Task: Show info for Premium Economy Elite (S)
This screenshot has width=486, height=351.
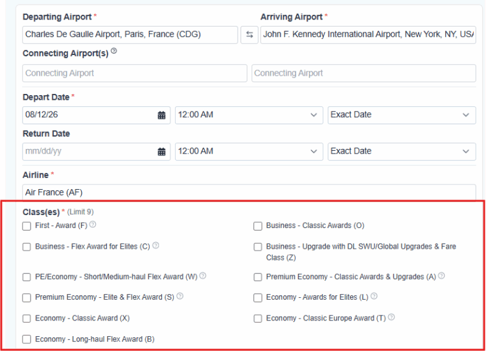Action: click(179, 296)
